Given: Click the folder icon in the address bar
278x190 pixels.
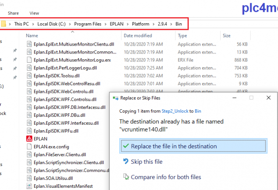Looking at the screenshot, I should (x=3, y=23).
